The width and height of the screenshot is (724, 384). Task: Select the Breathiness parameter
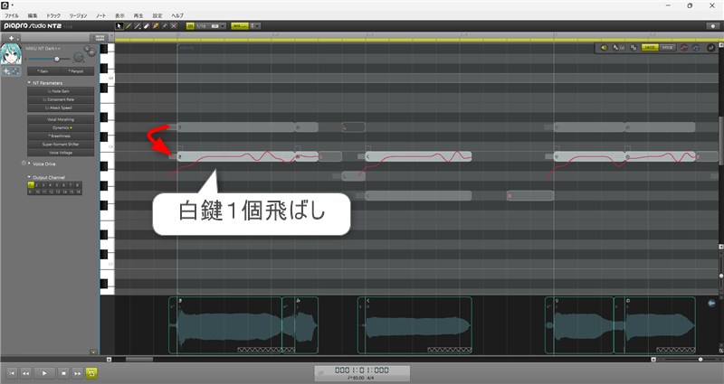coord(61,136)
